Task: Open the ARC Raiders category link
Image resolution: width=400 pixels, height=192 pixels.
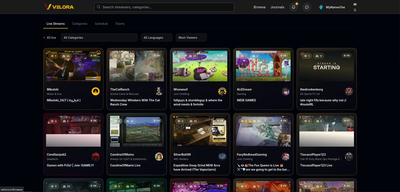Action: pos(181,159)
